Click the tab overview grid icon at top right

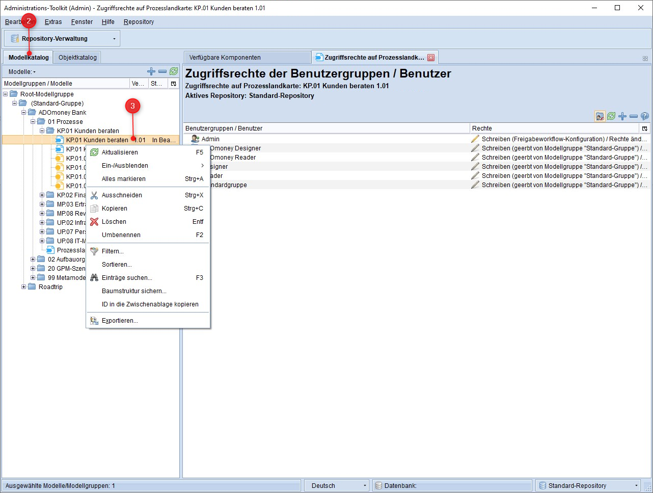point(645,59)
